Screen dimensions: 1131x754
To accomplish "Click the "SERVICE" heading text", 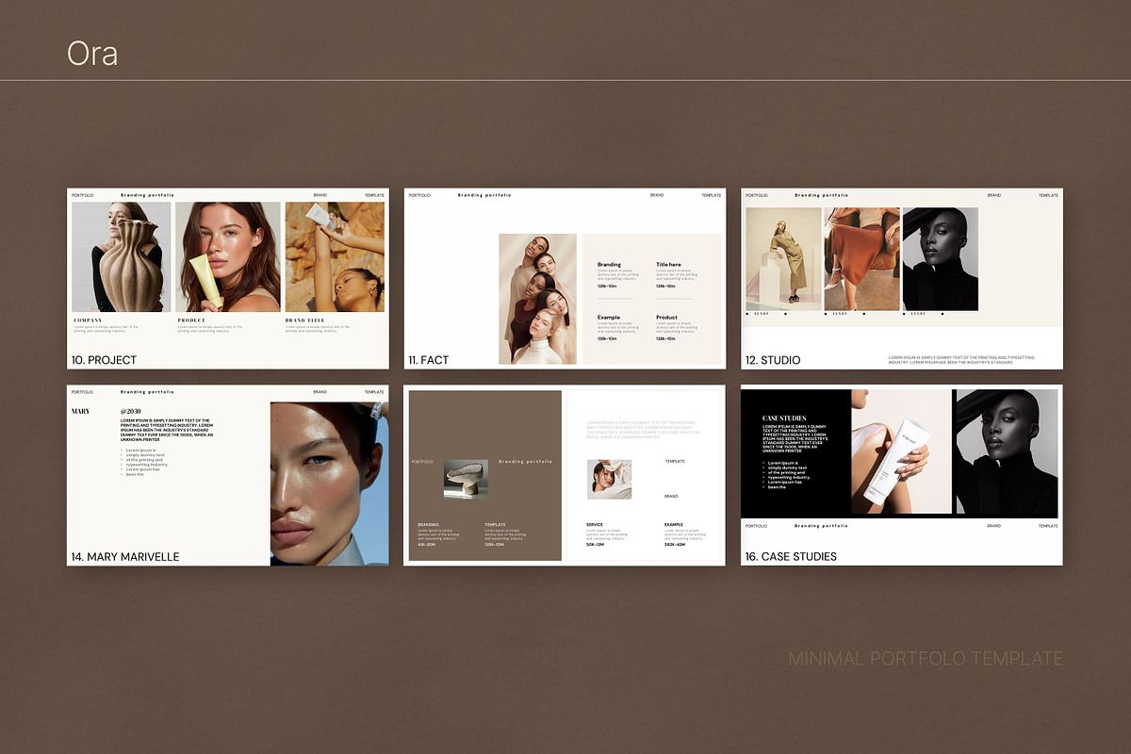I will pyautogui.click(x=595, y=525).
